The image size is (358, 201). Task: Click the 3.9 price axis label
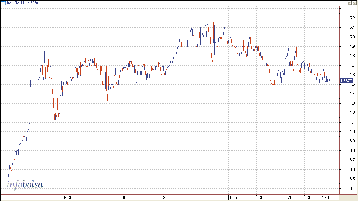(x=352, y=141)
